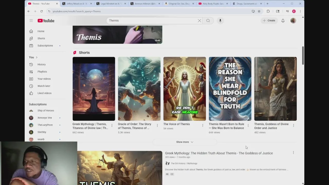Click the address bar URL
The width and height of the screenshot is (329, 185).
click(77, 11)
